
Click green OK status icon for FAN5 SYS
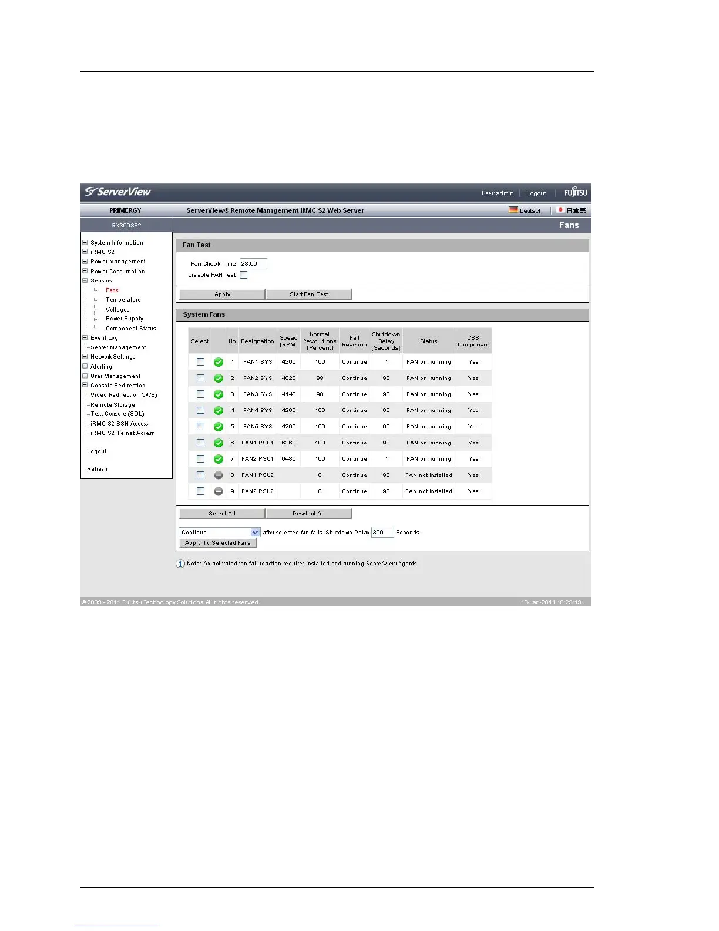click(219, 427)
